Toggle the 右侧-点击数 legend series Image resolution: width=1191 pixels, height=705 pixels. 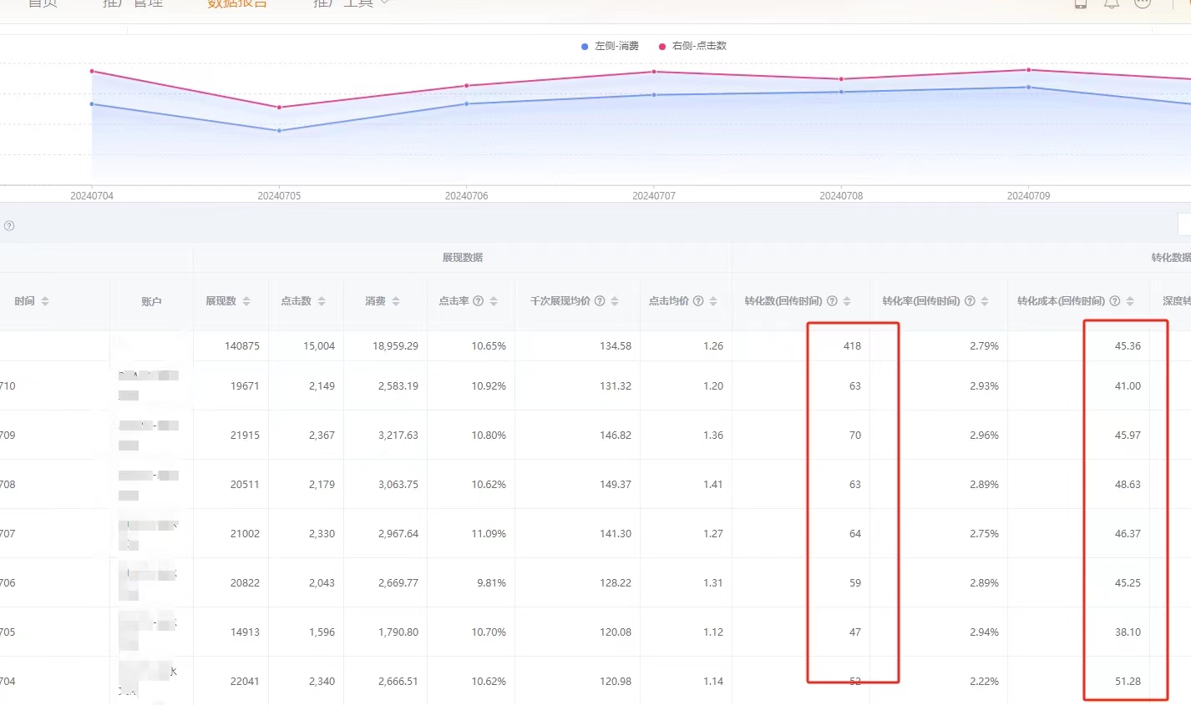[x=692, y=46]
